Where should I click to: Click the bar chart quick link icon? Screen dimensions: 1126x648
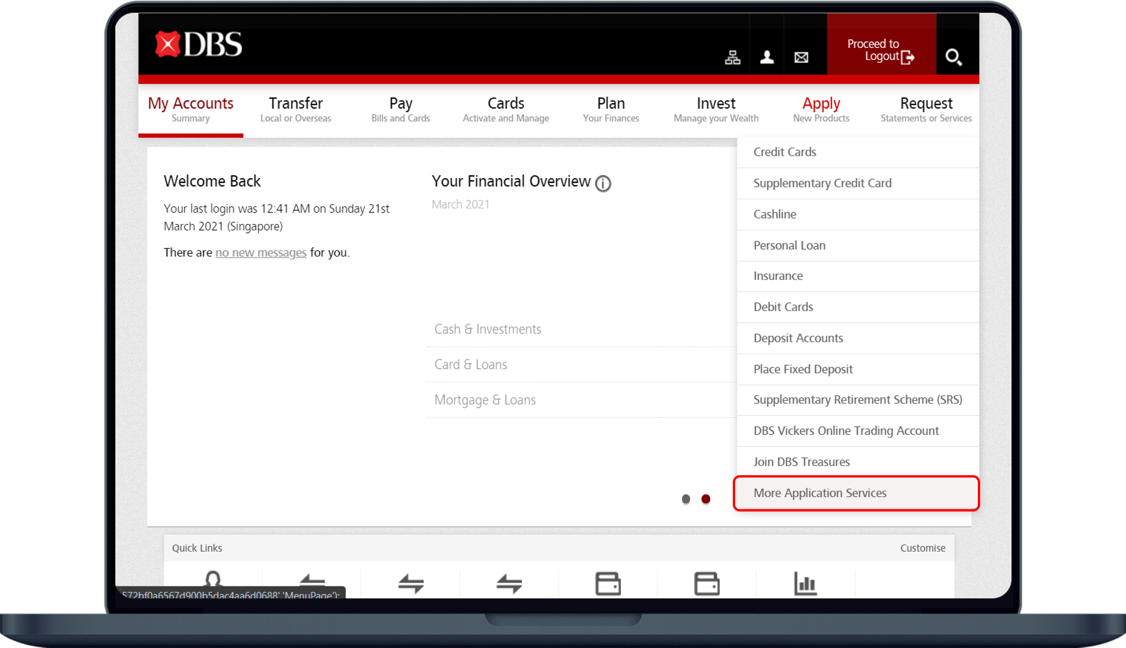[805, 583]
